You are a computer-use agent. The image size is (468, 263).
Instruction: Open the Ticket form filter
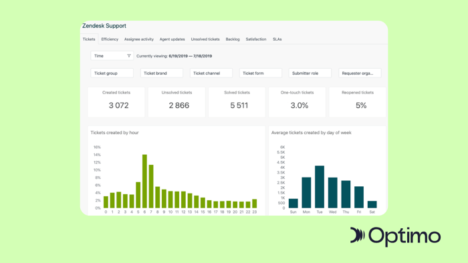coord(261,73)
